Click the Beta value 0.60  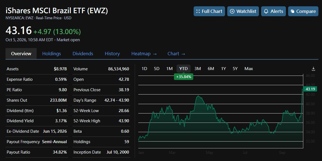pos(125,131)
